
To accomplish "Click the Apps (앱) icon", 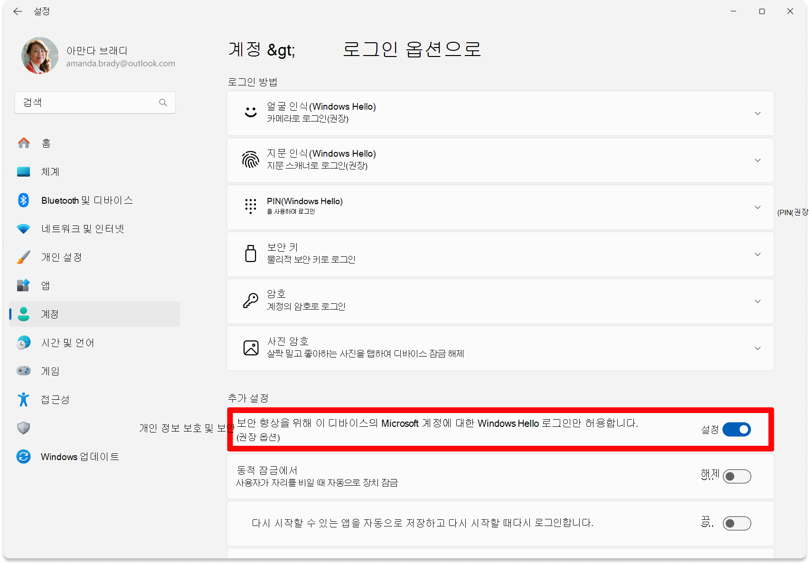I will (23, 285).
